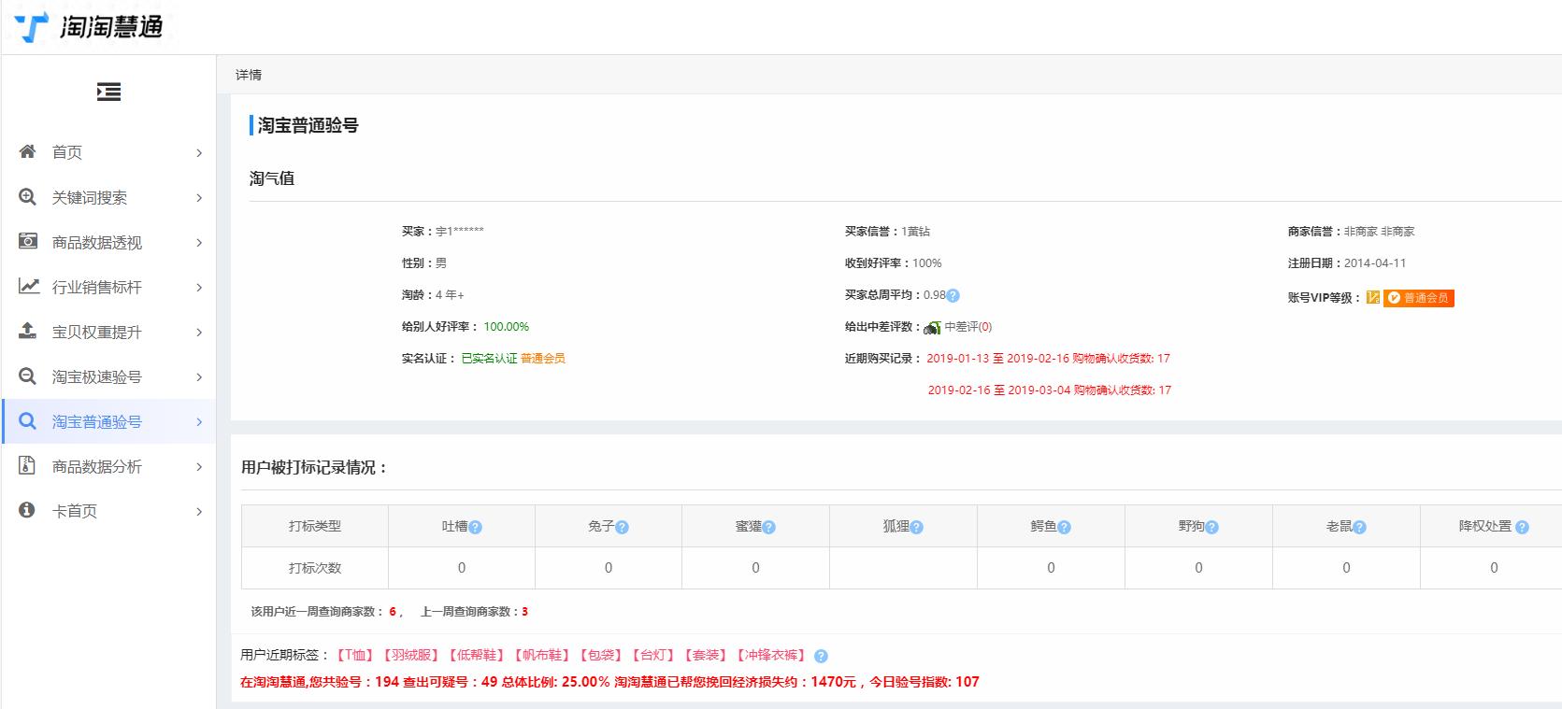Click the magnifier-minus icon beside 淘宝极速验号

point(28,376)
